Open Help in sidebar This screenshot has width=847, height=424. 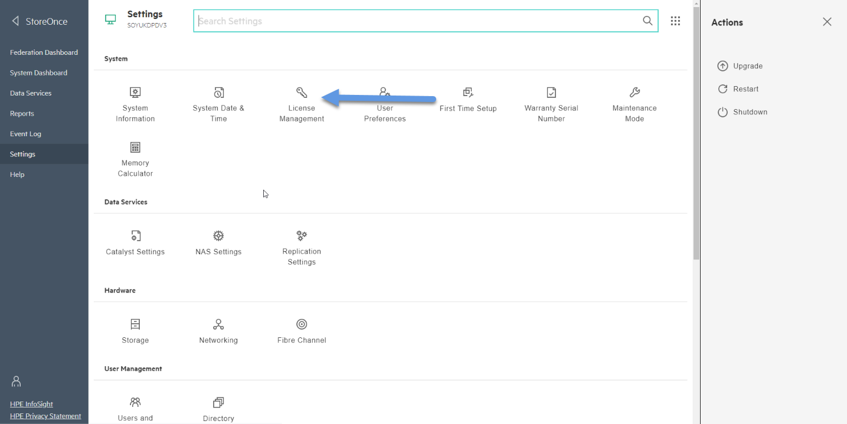(x=17, y=175)
